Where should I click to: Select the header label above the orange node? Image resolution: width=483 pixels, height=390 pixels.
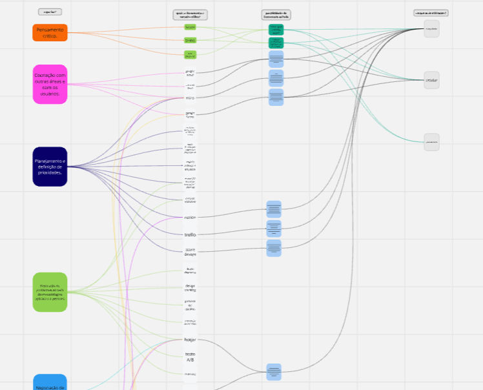tap(50, 12)
